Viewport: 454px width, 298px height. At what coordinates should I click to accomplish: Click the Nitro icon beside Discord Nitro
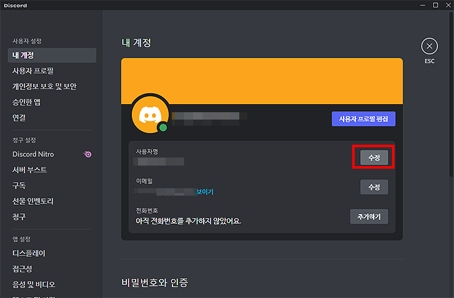tap(88, 154)
